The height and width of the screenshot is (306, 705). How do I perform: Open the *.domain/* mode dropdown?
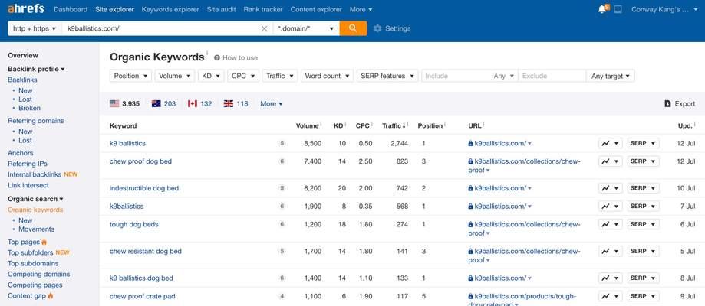[306, 28]
